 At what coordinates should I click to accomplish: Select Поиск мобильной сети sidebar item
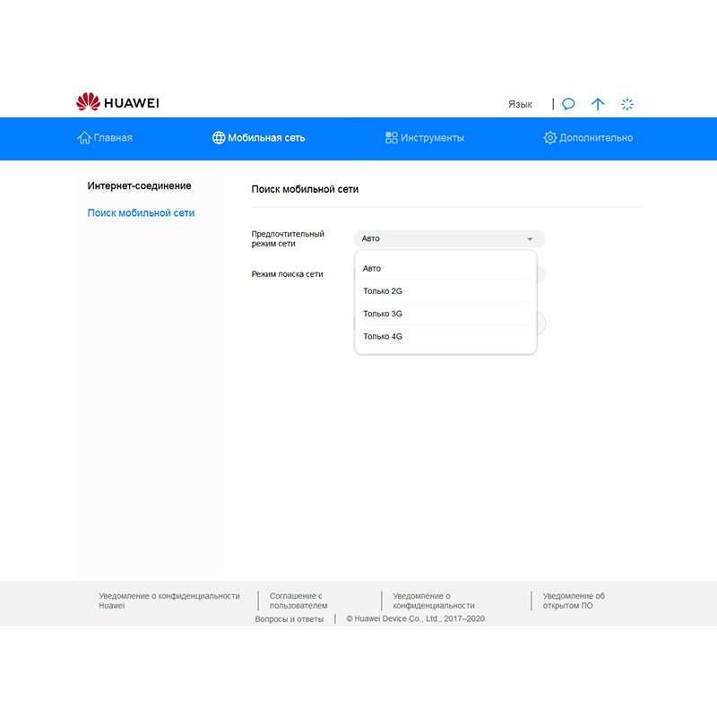tap(141, 213)
